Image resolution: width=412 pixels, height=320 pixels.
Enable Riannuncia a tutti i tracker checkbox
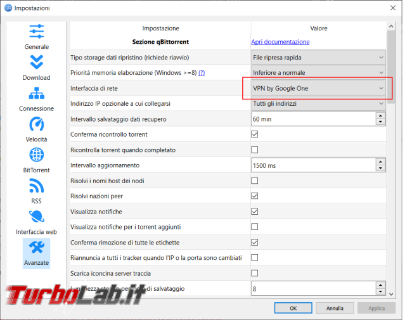pos(254,257)
